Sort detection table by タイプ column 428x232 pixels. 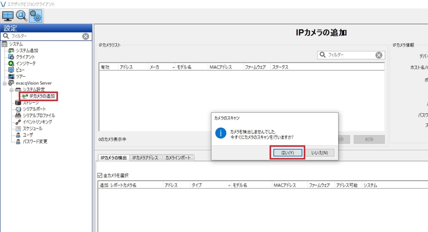(x=211, y=185)
